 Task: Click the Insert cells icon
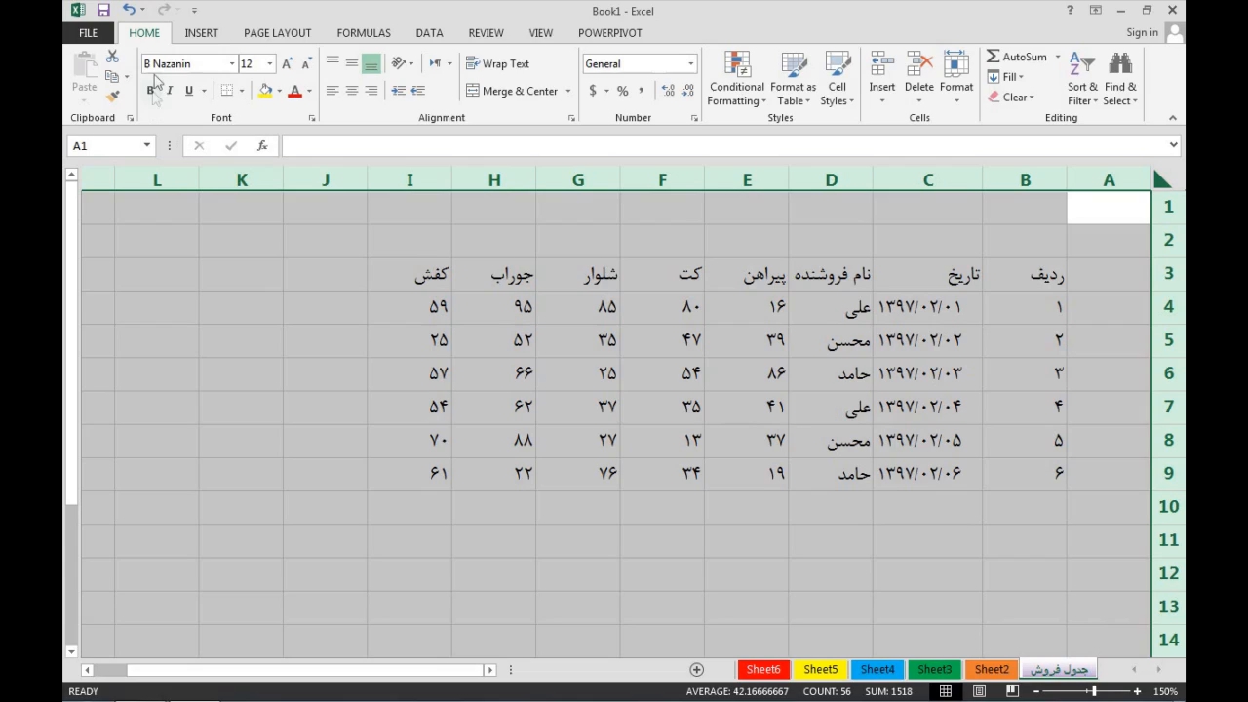coord(881,66)
